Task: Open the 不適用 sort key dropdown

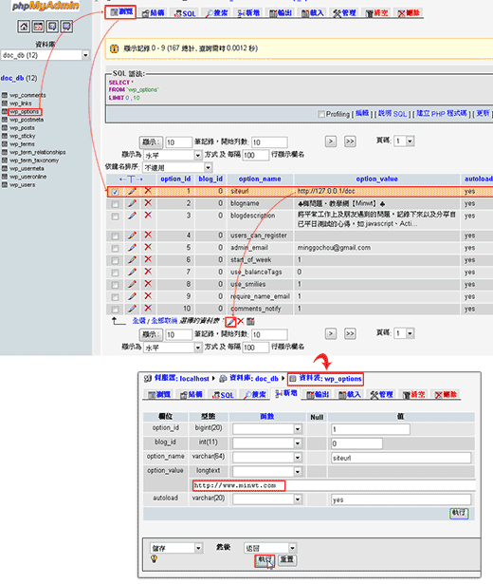Action: pyautogui.click(x=177, y=167)
